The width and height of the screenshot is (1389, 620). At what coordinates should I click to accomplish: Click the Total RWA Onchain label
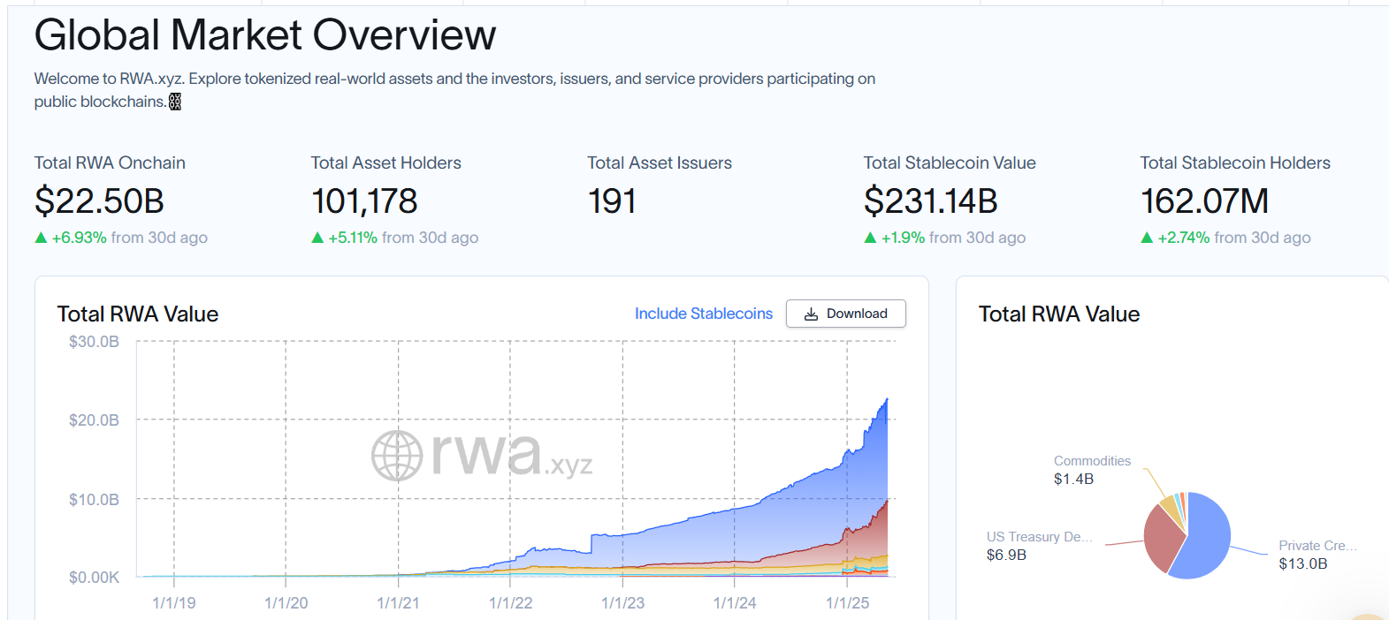coord(110,163)
